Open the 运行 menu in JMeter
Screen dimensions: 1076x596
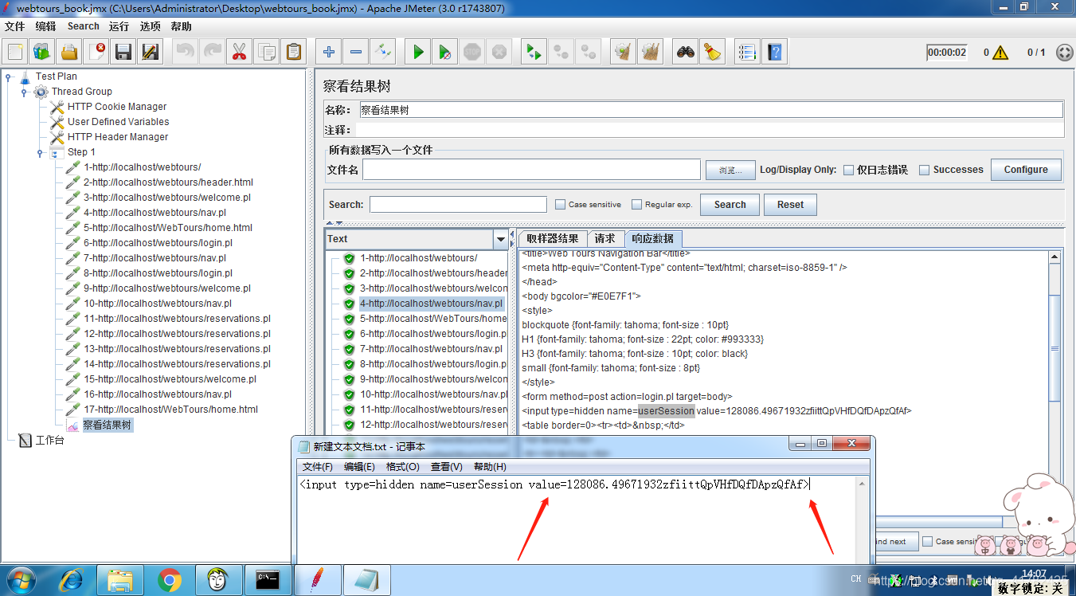119,26
